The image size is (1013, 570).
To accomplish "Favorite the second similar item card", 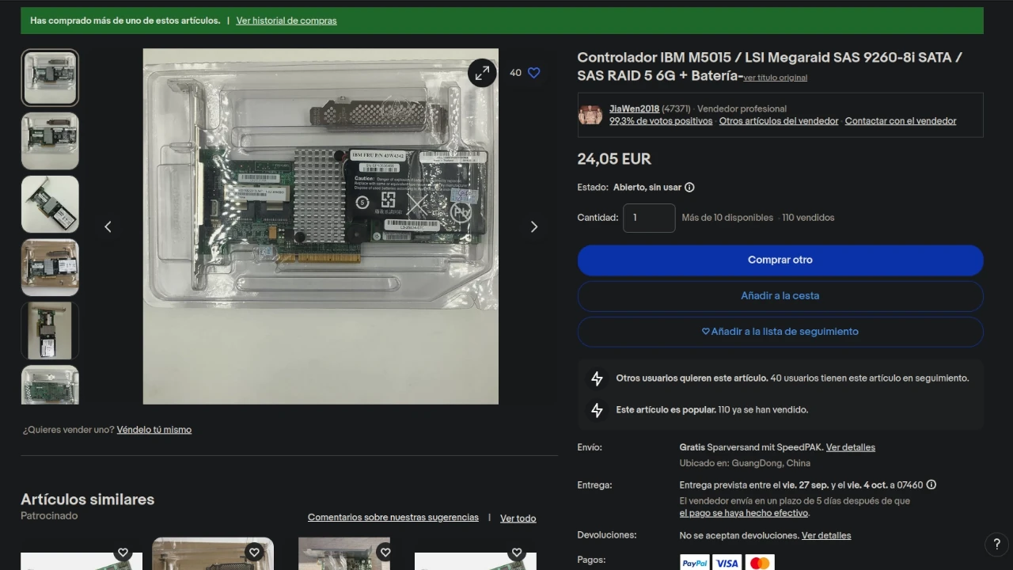I will 254,553.
